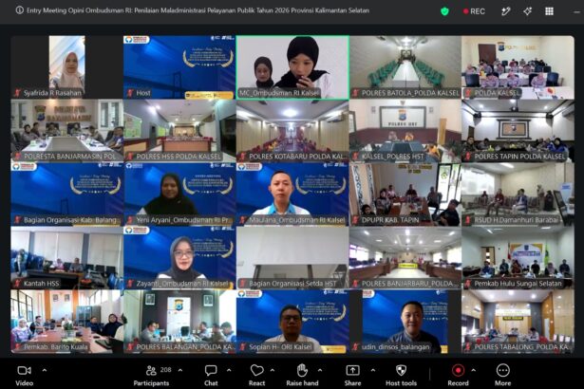The width and height of the screenshot is (584, 389).
Task: Click the meeting info icon beside the title
Action: click(19, 10)
